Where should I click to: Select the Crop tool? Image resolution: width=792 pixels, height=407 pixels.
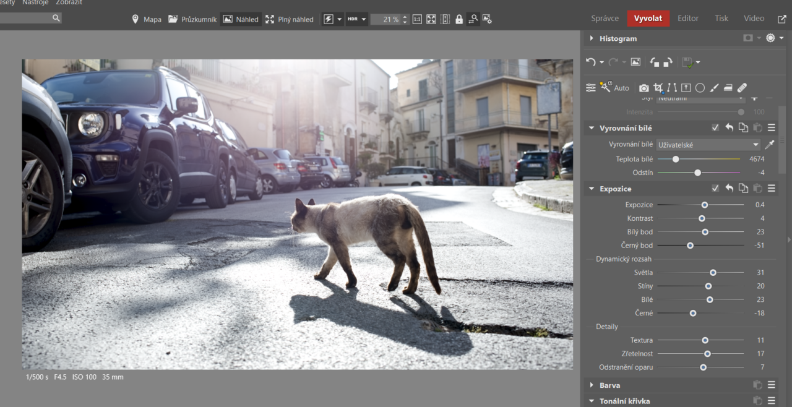click(x=658, y=88)
